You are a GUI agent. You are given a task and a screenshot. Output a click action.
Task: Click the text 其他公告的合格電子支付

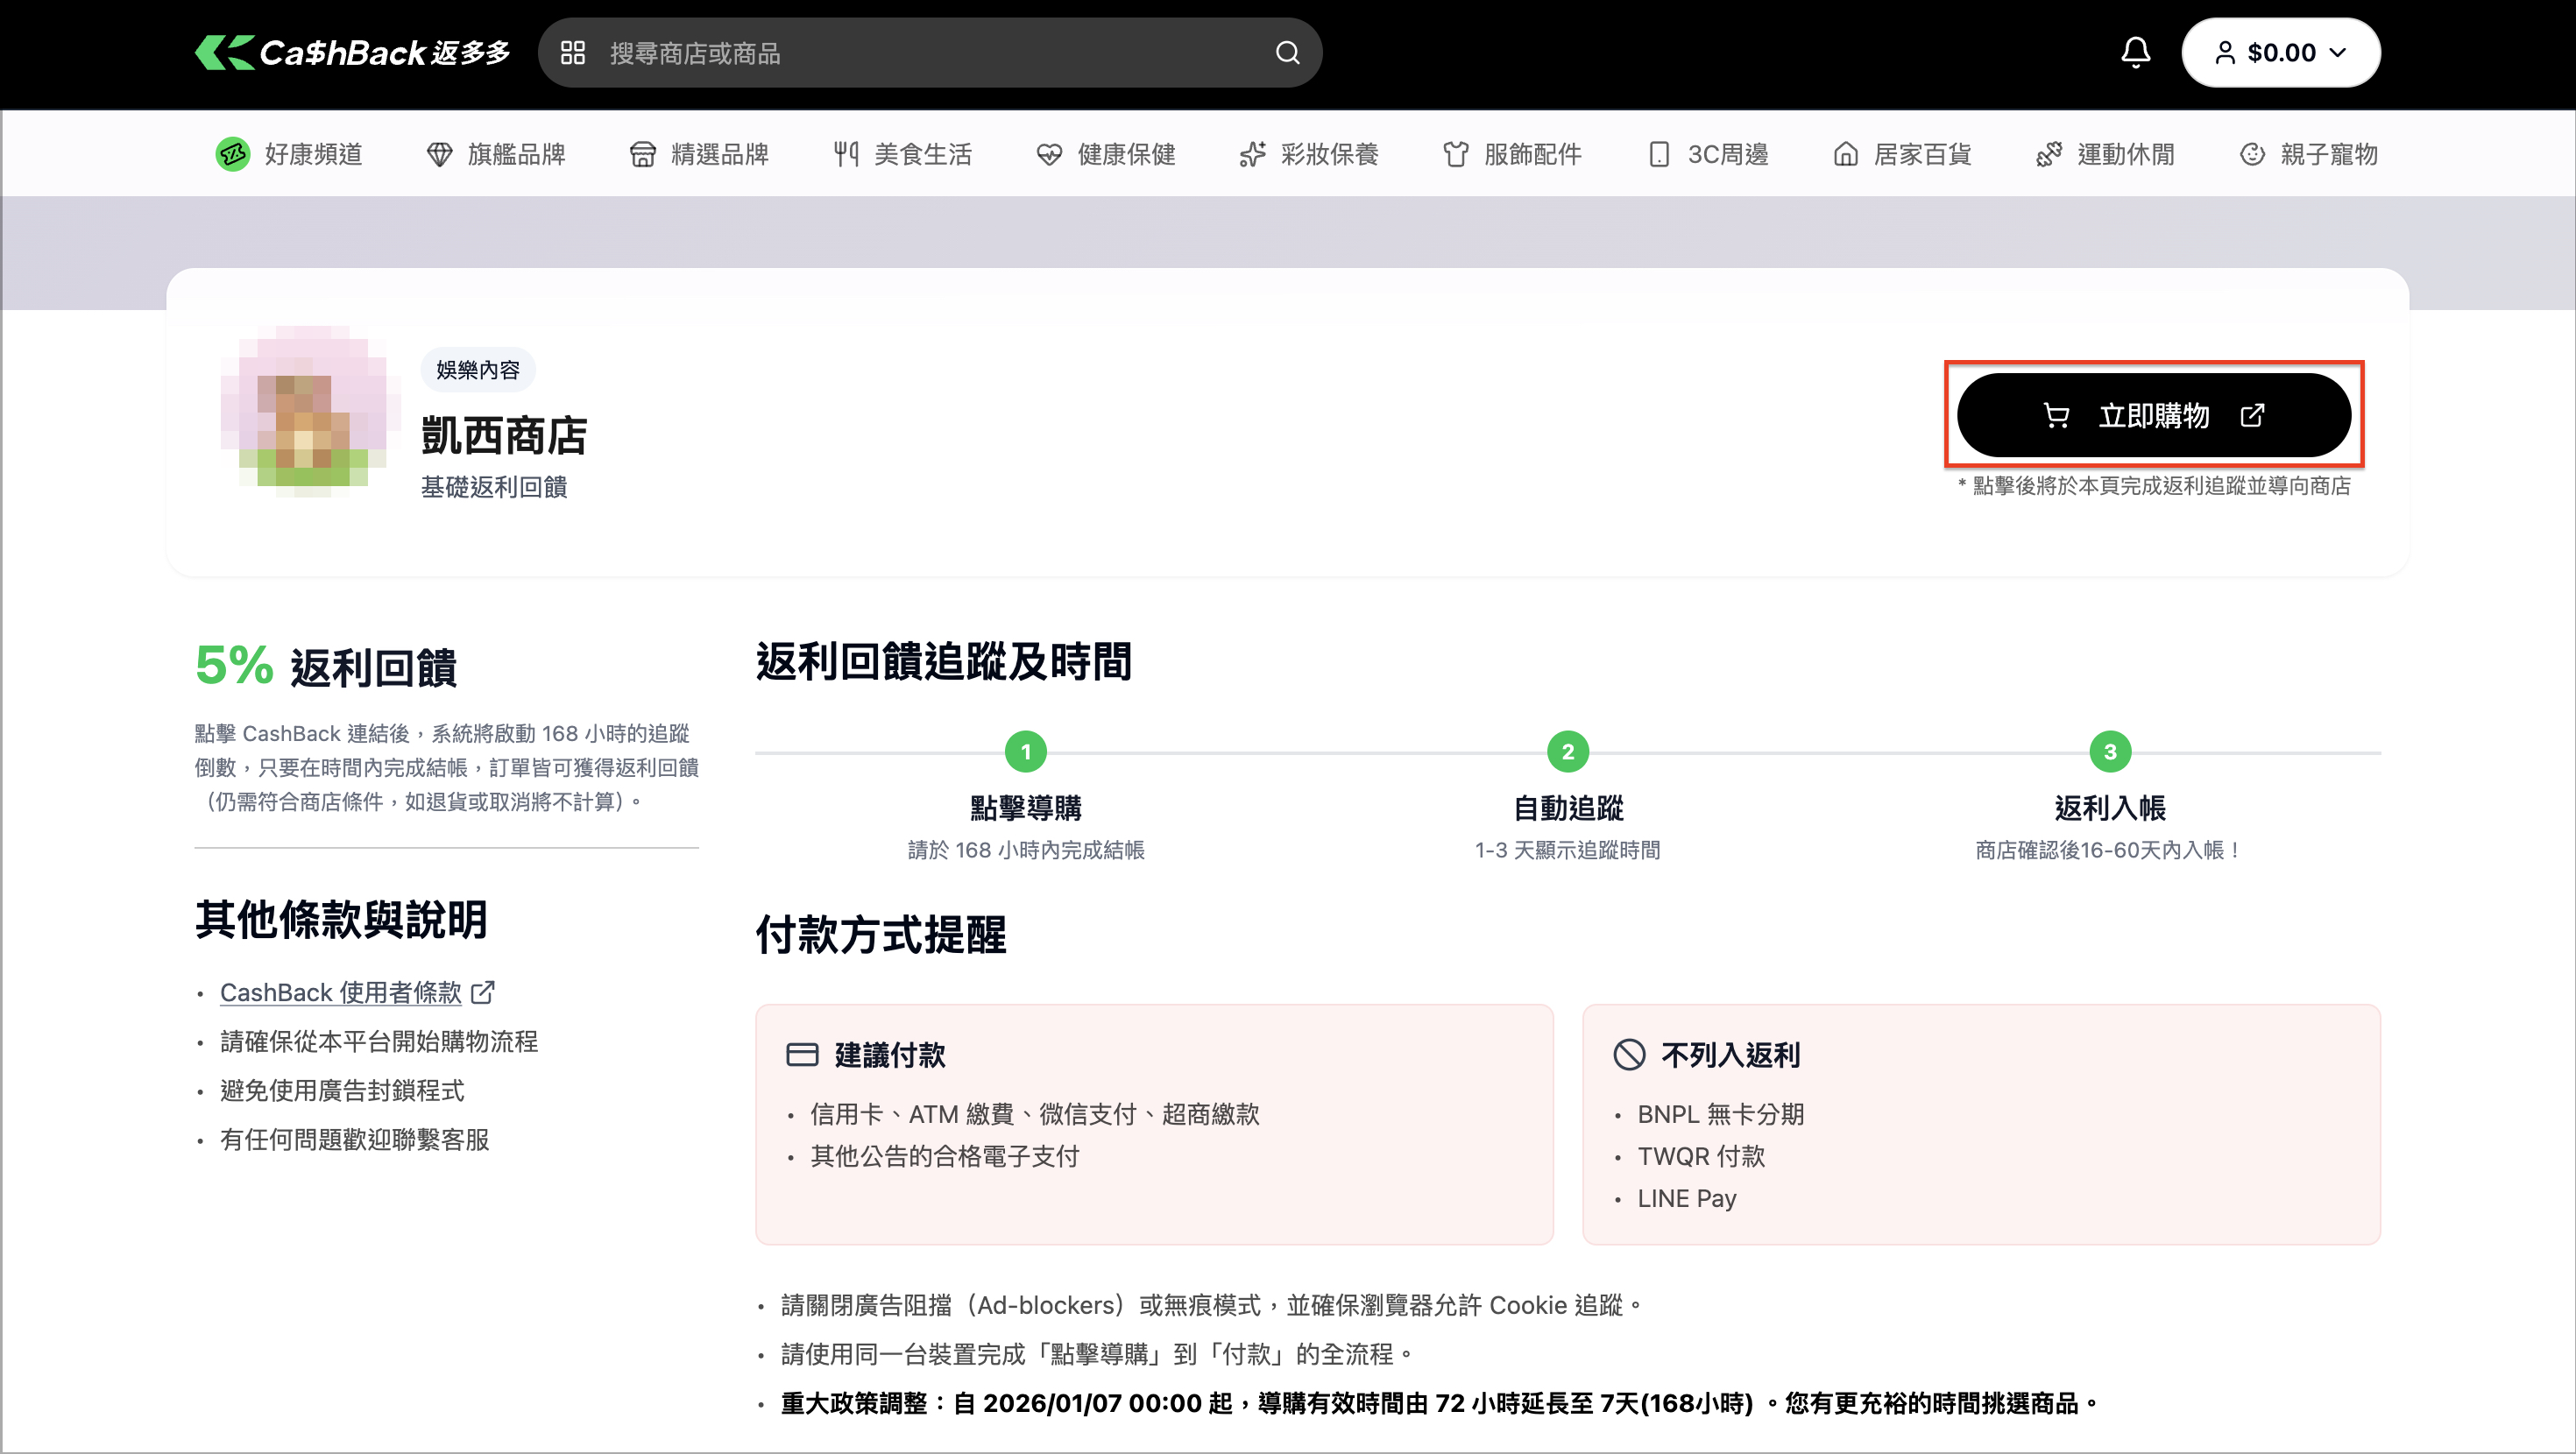click(x=944, y=1156)
